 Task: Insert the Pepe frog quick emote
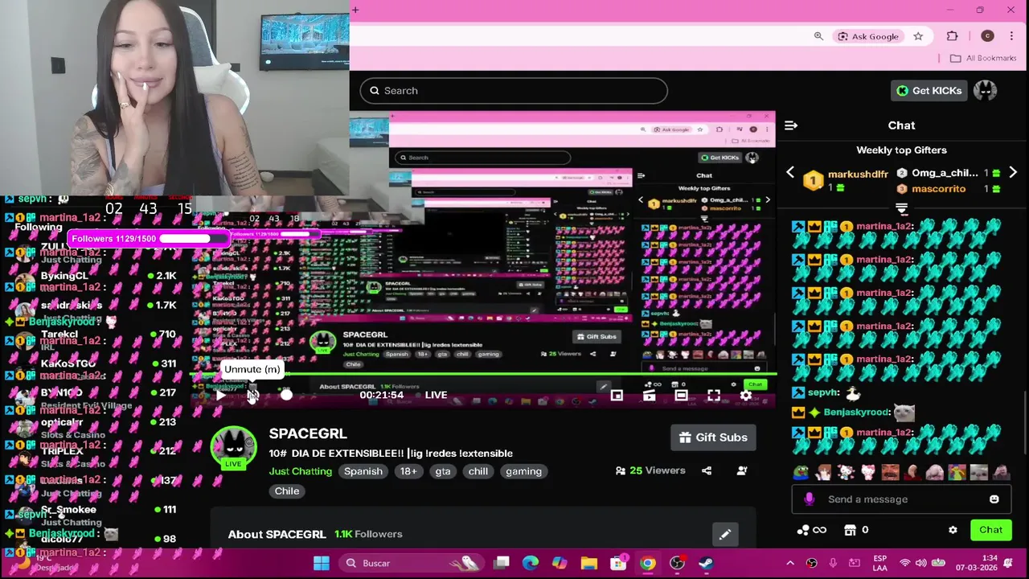click(x=801, y=473)
